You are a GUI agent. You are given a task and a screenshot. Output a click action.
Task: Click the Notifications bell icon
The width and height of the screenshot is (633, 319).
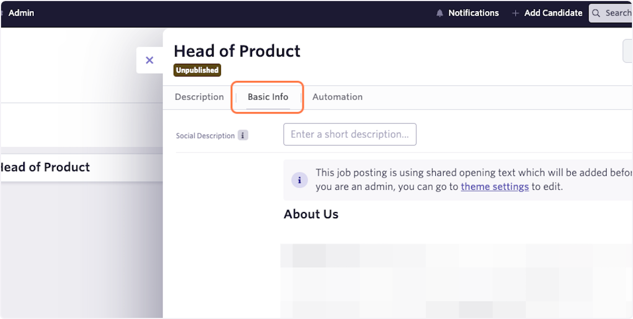(440, 13)
